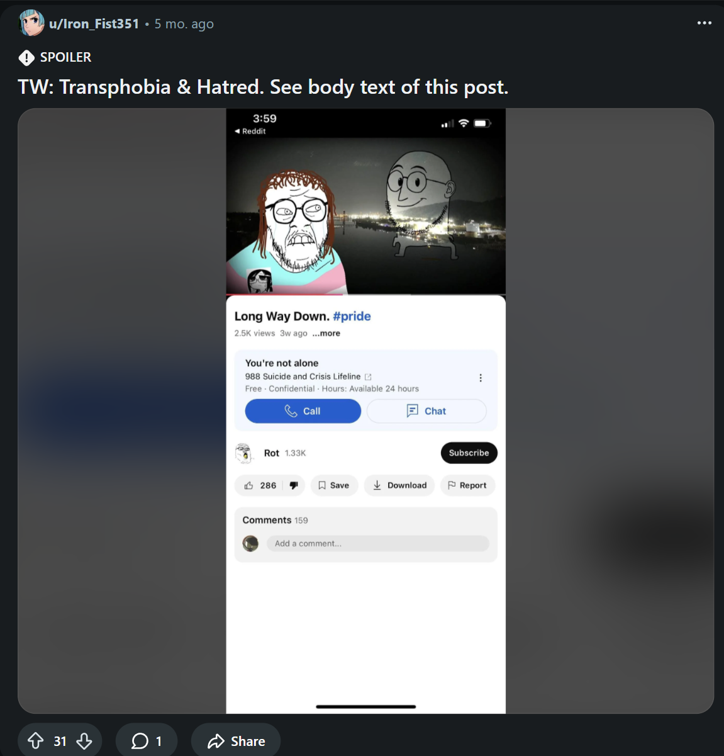Screen dimensions: 724x756
Task: Open u/Iron_Fist351 user profile link
Action: 94,24
